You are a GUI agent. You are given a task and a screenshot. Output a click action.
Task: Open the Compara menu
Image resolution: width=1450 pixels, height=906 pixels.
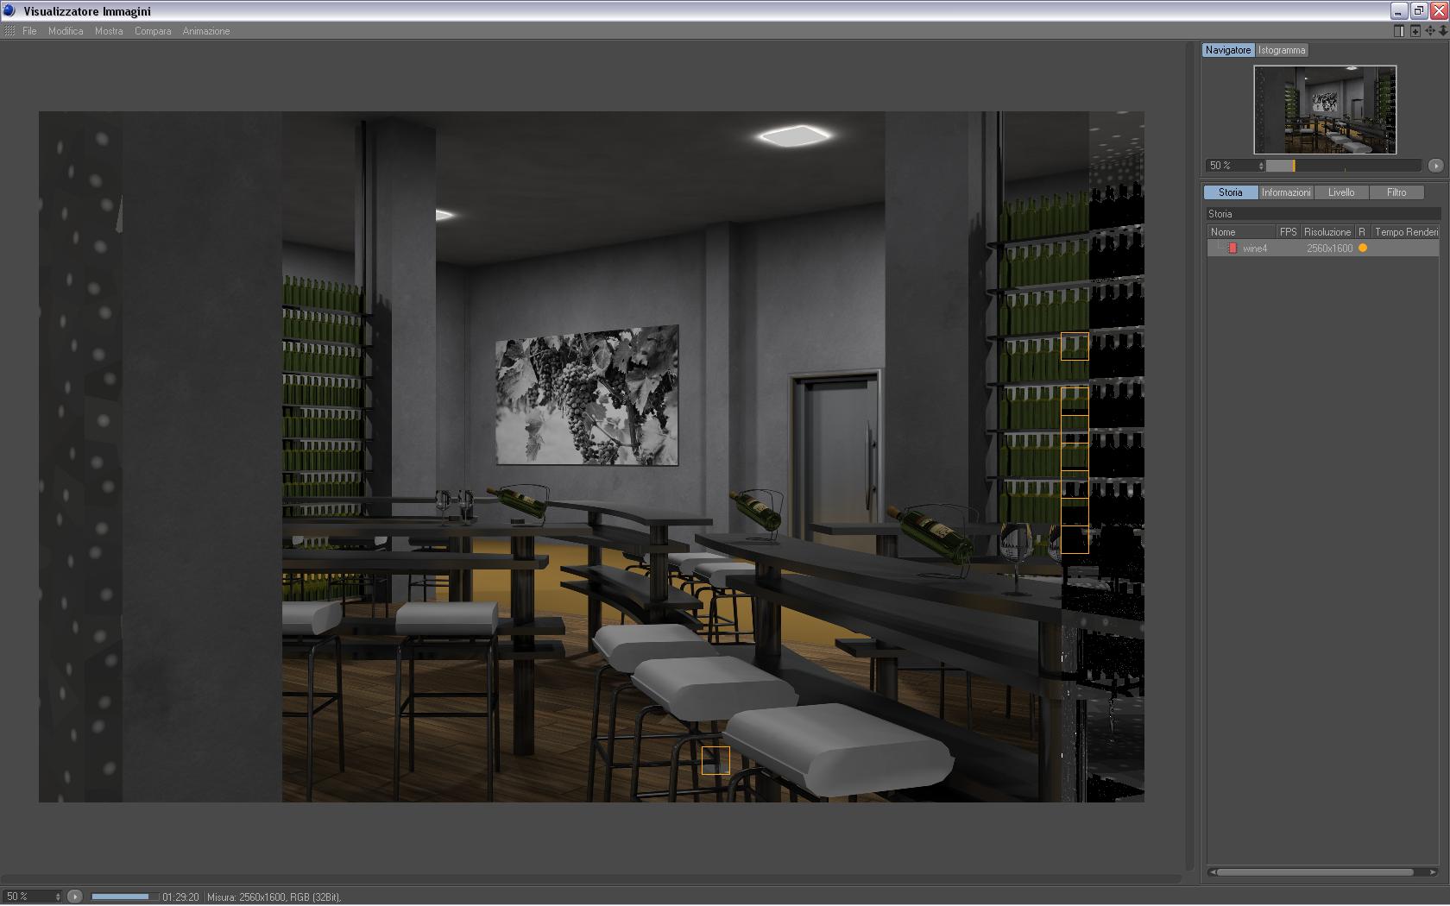[x=153, y=31]
